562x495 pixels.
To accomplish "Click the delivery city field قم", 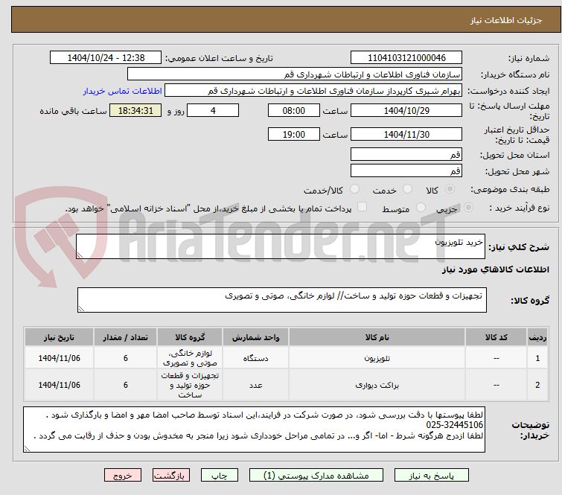I will click(406, 170).
